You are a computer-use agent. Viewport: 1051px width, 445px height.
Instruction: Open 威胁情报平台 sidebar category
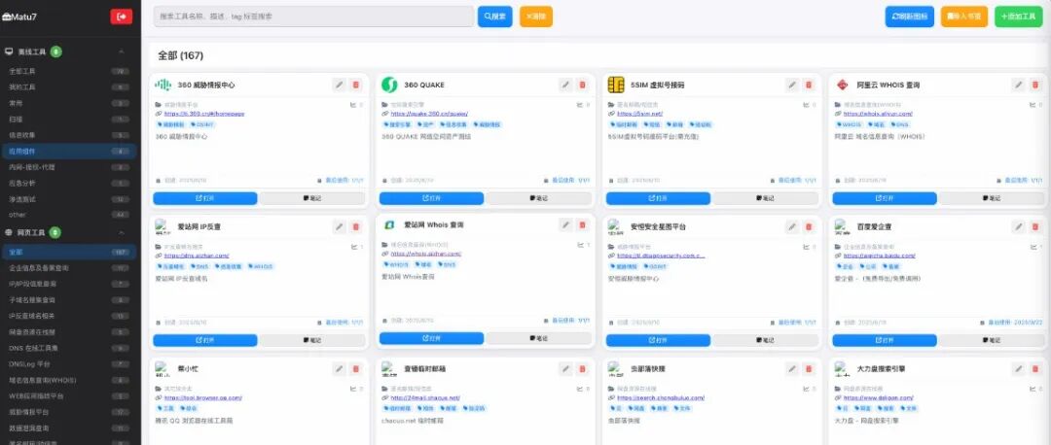(x=69, y=412)
